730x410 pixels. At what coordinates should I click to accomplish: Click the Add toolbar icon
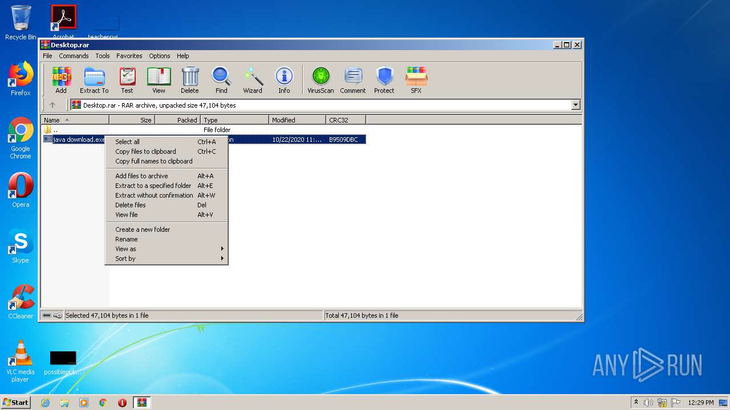61,80
